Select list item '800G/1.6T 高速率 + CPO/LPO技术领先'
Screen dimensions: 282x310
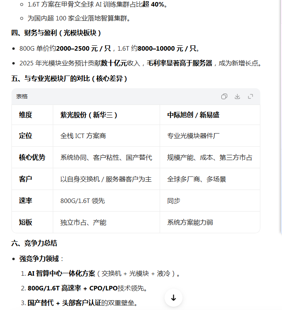pyautogui.click(x=88, y=288)
